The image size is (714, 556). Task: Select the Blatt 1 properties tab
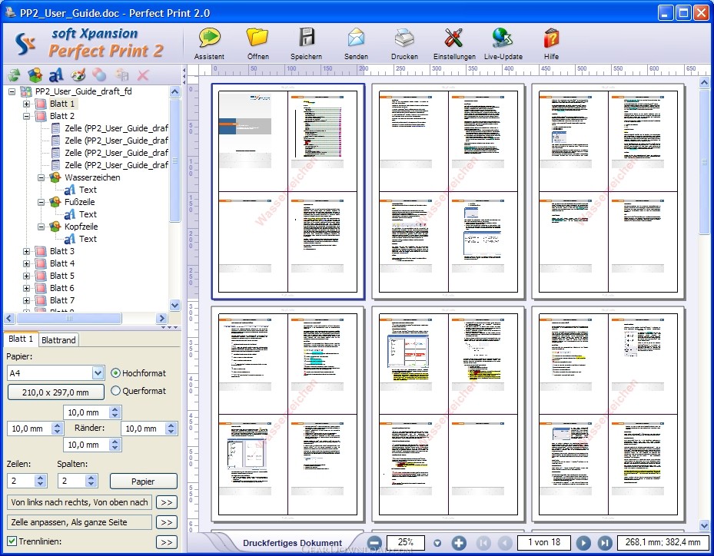tap(21, 339)
